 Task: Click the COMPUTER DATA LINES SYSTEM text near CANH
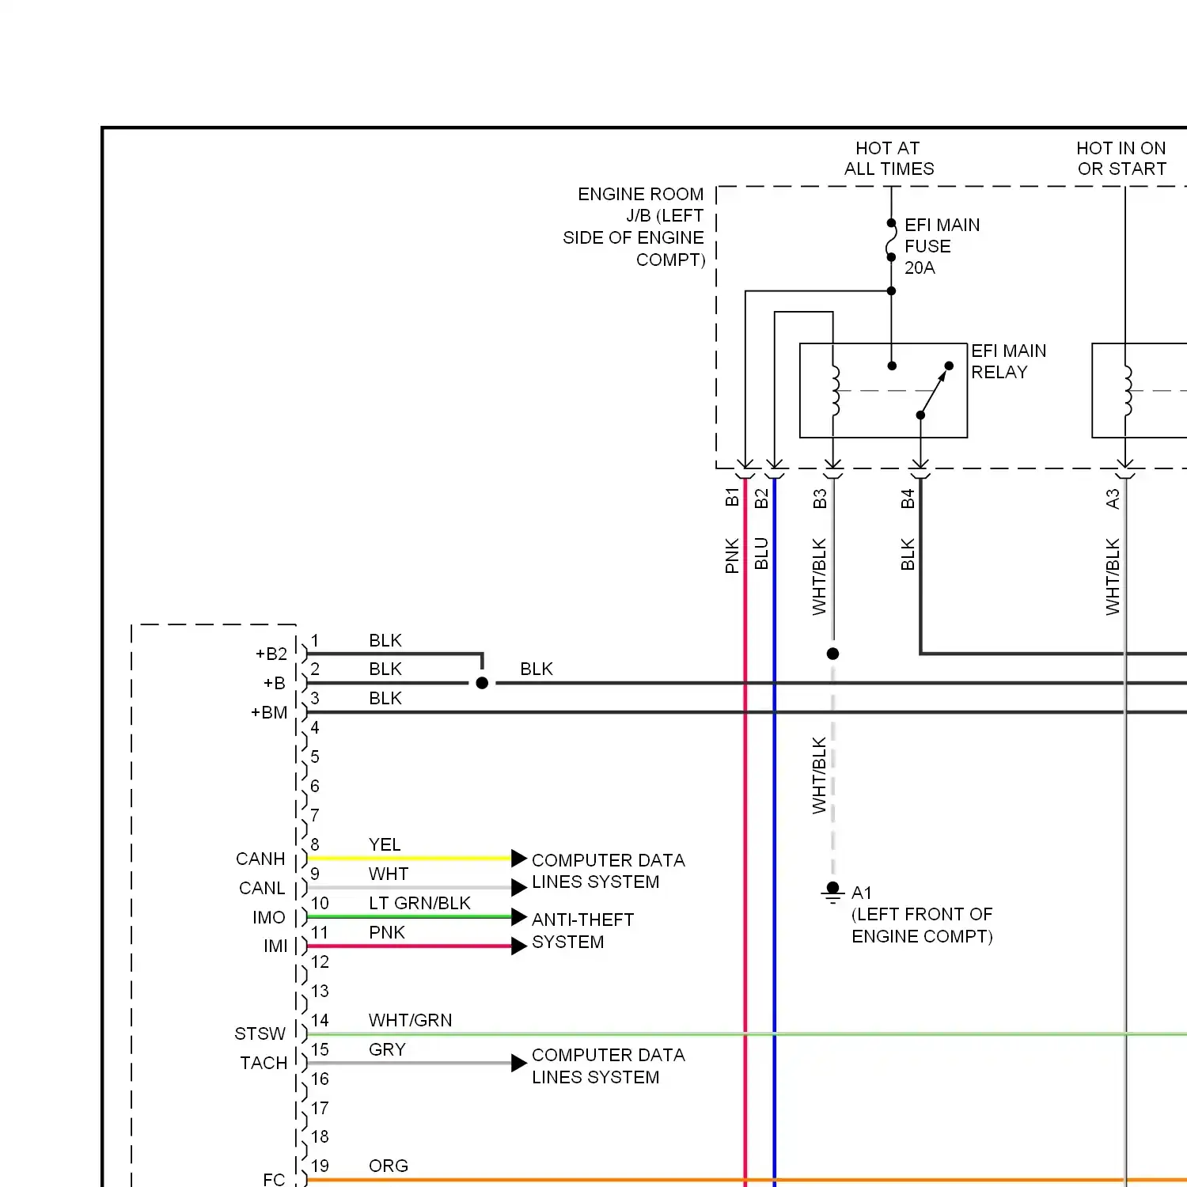[608, 870]
